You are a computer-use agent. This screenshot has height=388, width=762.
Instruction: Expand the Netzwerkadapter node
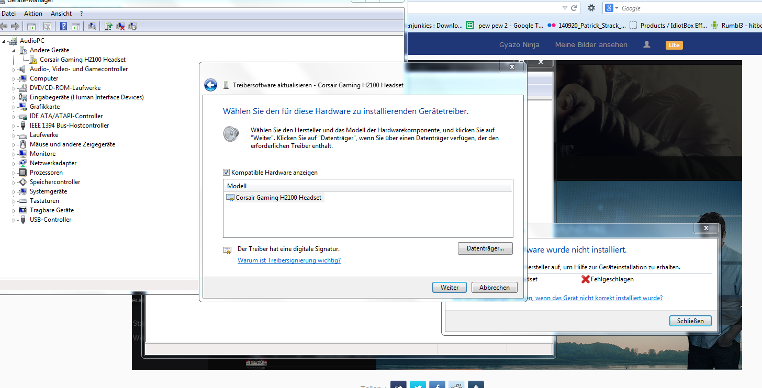click(x=14, y=163)
